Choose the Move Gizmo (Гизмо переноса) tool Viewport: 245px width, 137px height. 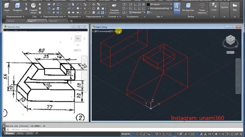click(x=202, y=8)
